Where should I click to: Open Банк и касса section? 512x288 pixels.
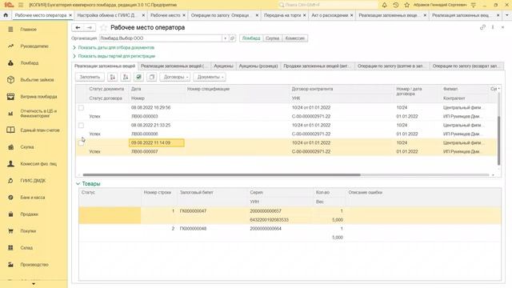coord(34,198)
